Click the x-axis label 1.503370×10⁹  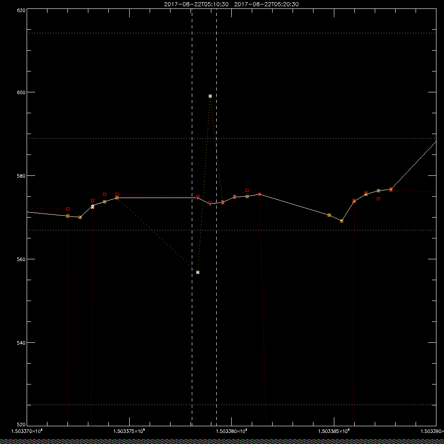click(27, 431)
